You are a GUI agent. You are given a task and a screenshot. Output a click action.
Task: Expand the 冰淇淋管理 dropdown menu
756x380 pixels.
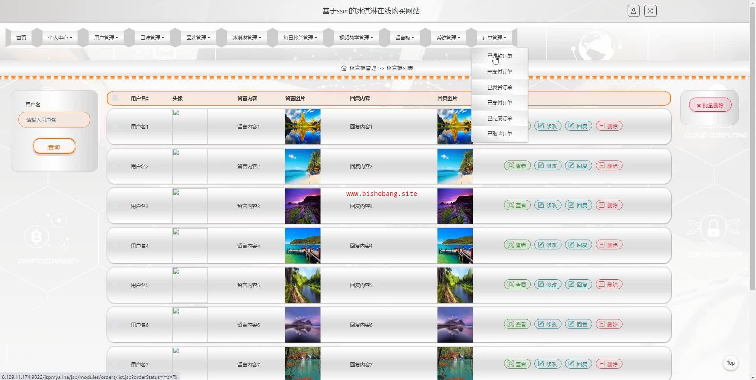[246, 38]
